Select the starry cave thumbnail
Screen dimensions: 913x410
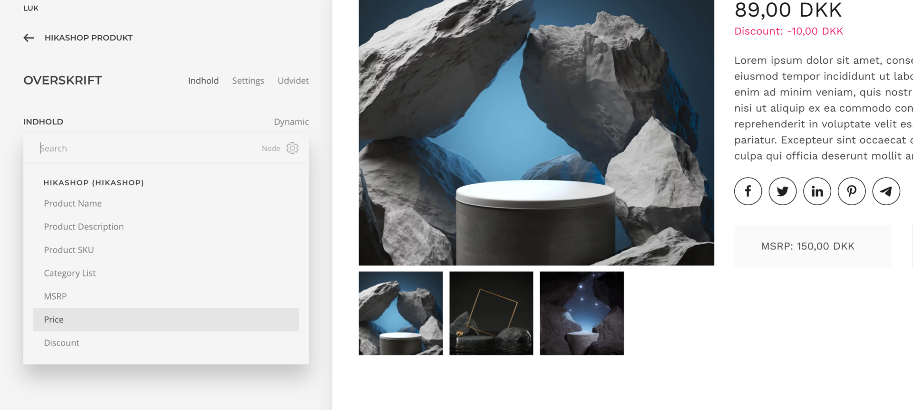[582, 313]
